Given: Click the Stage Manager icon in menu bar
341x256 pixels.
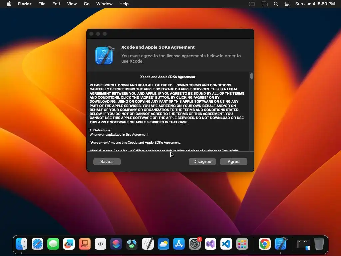Looking at the screenshot, I should click(252, 4).
